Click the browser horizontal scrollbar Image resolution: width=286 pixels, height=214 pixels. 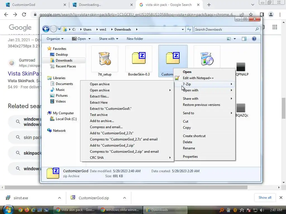[x=126, y=187]
